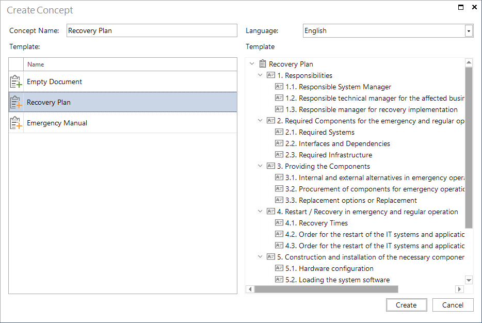Click the Recovery Plan template icon

tap(15, 102)
